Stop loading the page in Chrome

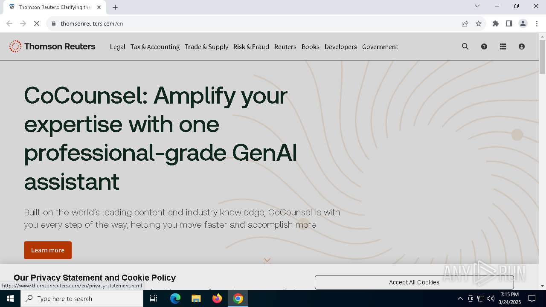tap(37, 23)
